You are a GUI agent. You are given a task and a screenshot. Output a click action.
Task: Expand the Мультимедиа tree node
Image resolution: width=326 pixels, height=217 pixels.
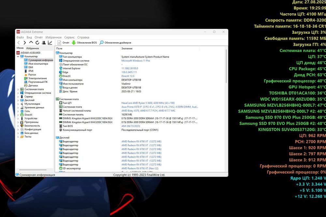pos(18,104)
